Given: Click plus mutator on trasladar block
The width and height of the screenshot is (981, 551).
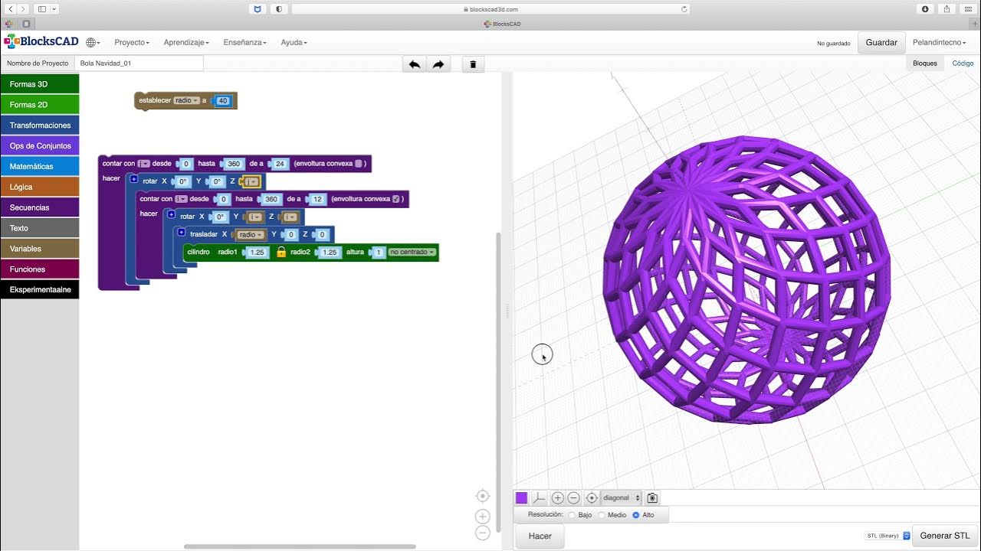Looking at the screenshot, I should (181, 232).
